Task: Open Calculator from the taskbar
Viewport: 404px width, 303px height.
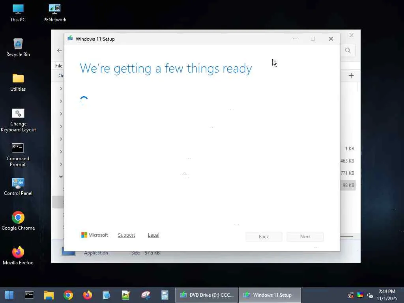Action: (165, 295)
